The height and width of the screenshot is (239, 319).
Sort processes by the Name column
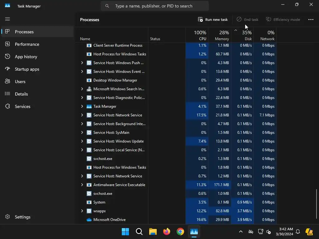click(x=112, y=35)
